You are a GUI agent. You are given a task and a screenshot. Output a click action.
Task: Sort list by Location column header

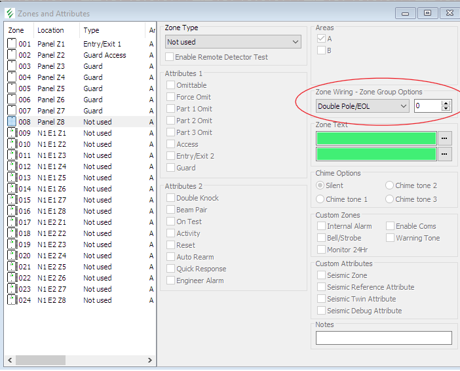pos(51,30)
